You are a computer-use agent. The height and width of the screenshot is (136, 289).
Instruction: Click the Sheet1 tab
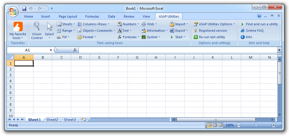pyautogui.click(x=34, y=120)
